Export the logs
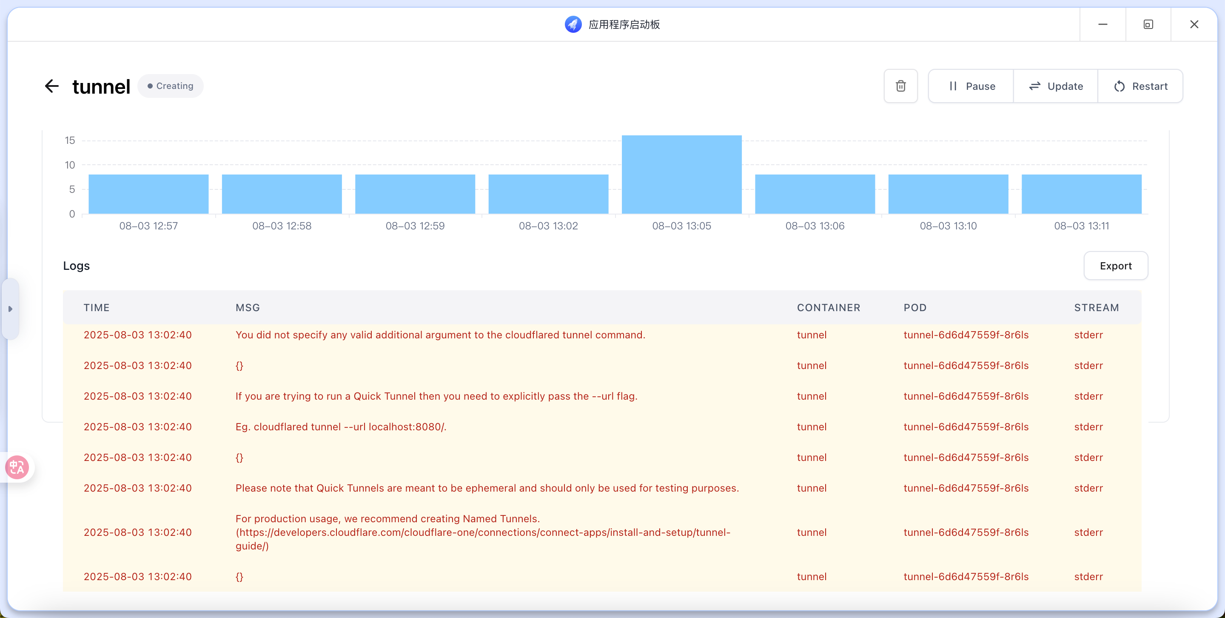This screenshot has width=1225, height=618. point(1116,266)
